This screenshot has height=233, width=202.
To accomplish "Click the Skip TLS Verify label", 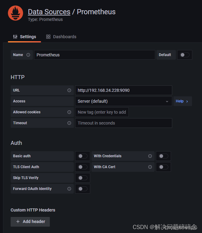I will click(x=26, y=178).
